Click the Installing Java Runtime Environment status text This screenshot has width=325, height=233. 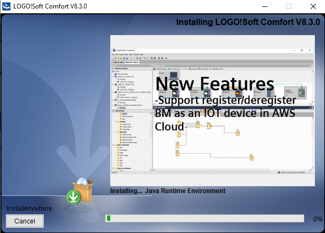[x=168, y=191]
